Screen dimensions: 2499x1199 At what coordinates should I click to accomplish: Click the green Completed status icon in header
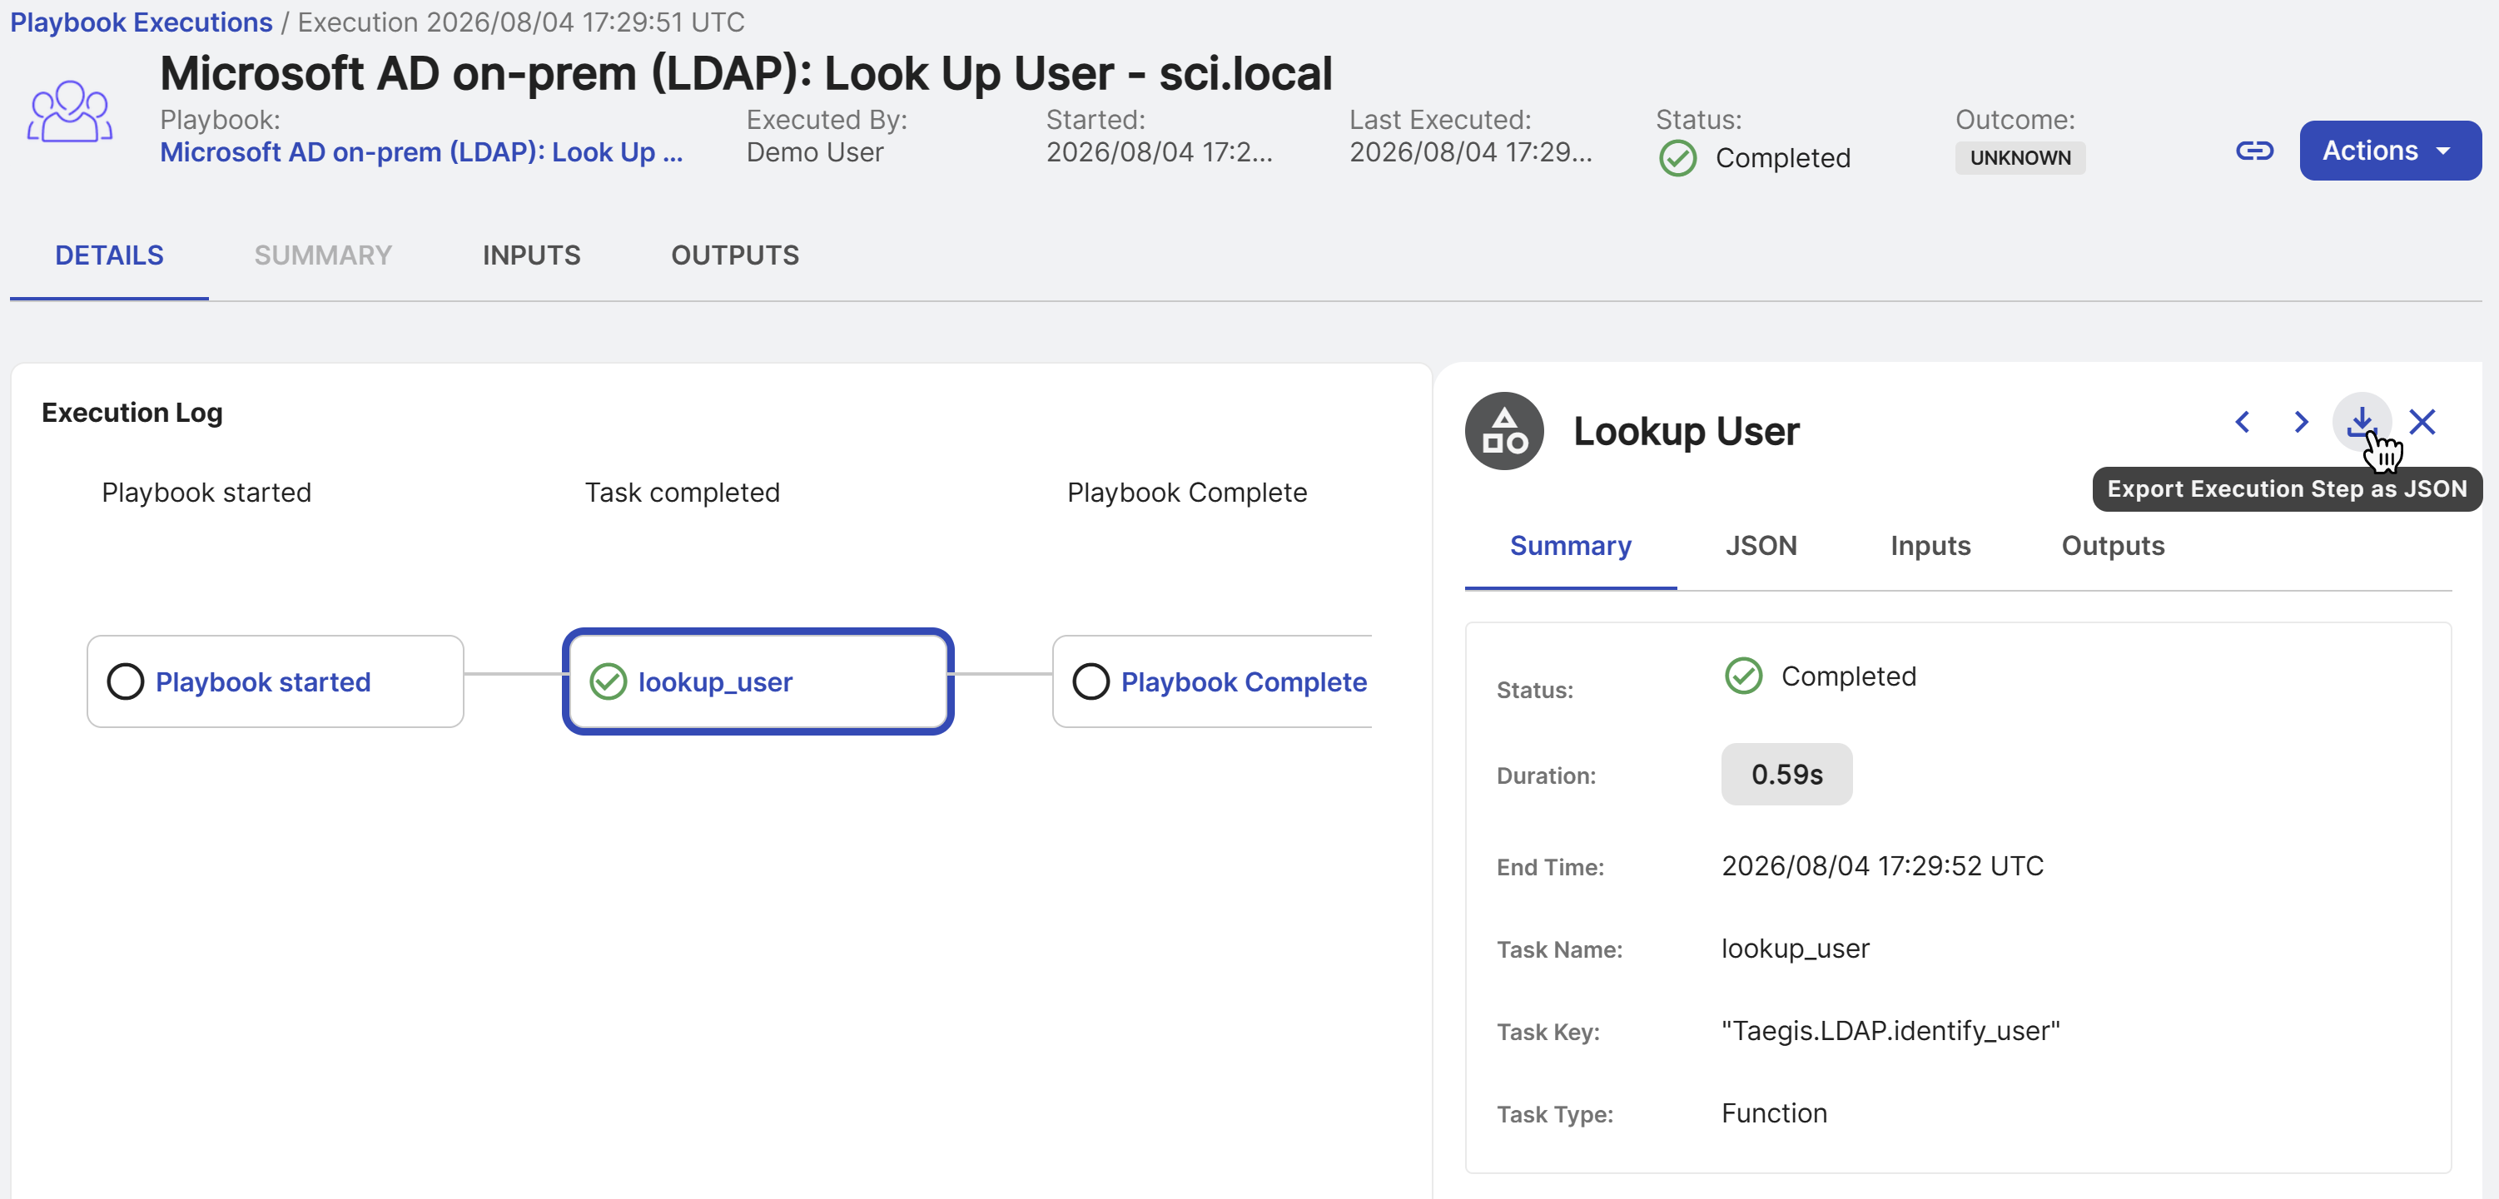[1677, 157]
